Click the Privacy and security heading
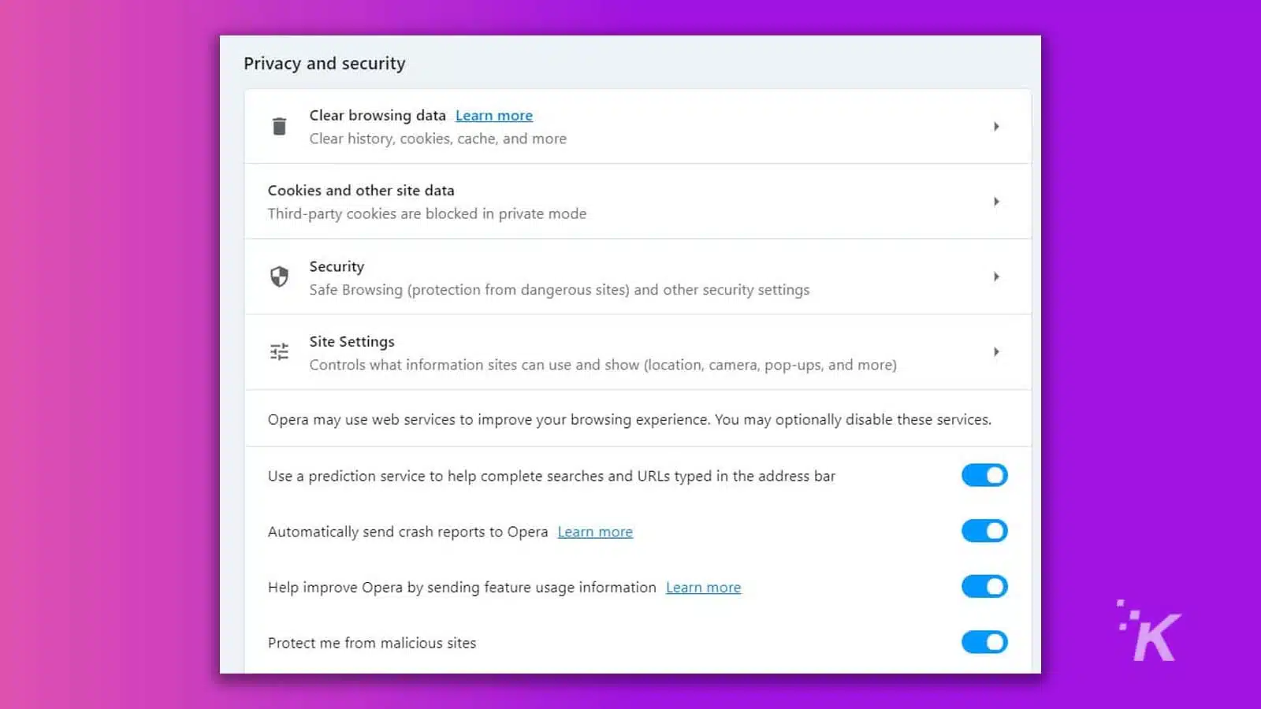This screenshot has width=1261, height=709. pyautogui.click(x=324, y=63)
